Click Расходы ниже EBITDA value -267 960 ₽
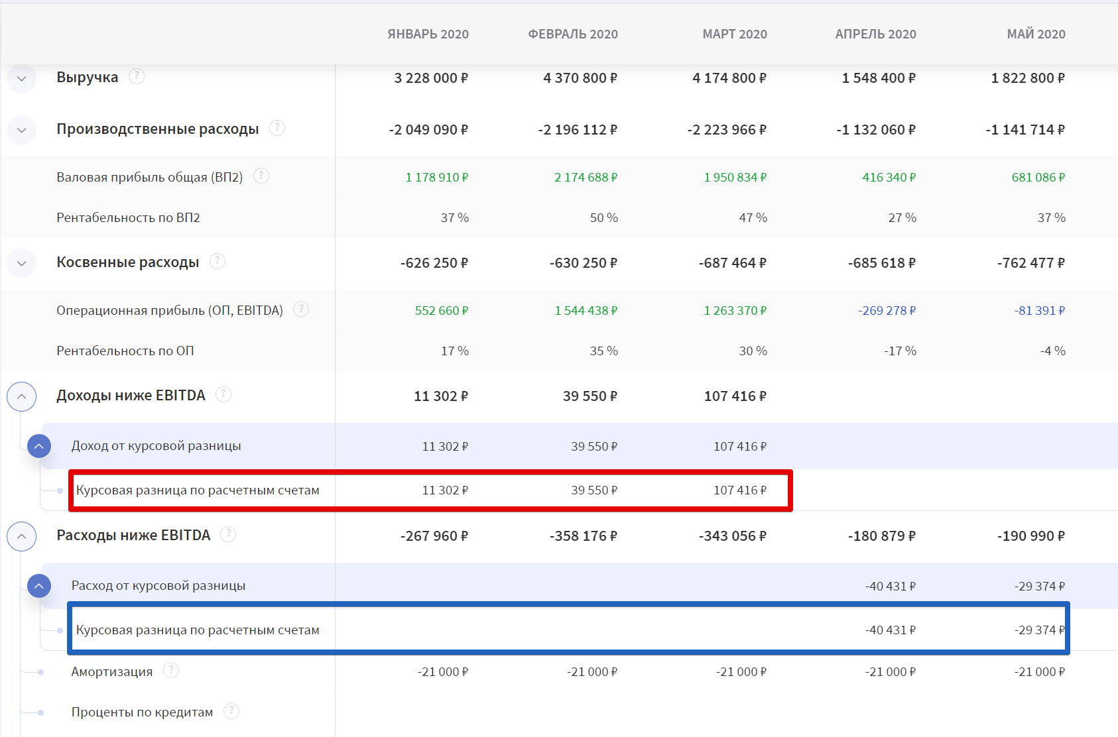 434,536
